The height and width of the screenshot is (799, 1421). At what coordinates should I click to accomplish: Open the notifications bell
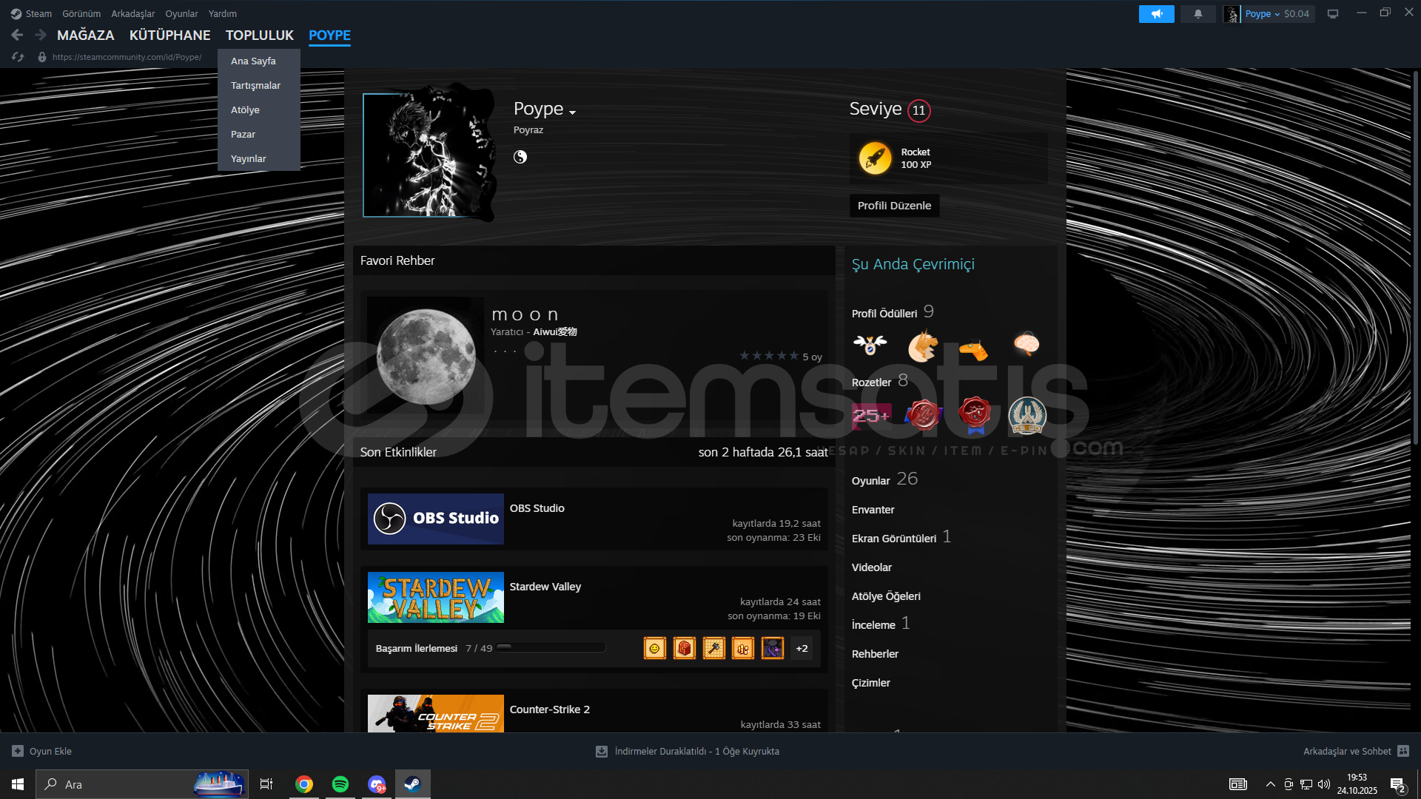pyautogui.click(x=1197, y=14)
